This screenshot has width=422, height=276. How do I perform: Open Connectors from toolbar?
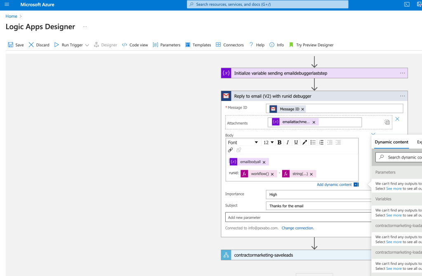230,45
